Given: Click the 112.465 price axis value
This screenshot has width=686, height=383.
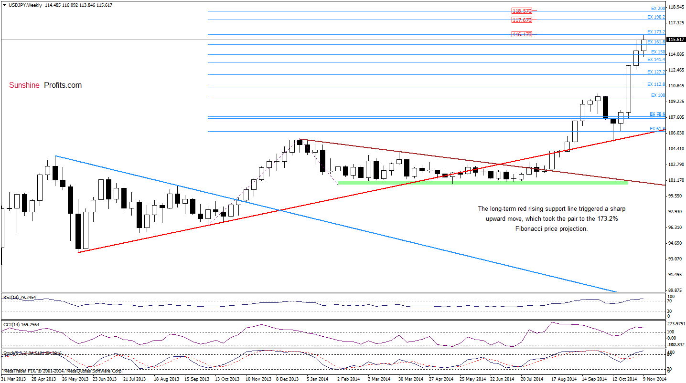Looking at the screenshot, I should (x=676, y=70).
